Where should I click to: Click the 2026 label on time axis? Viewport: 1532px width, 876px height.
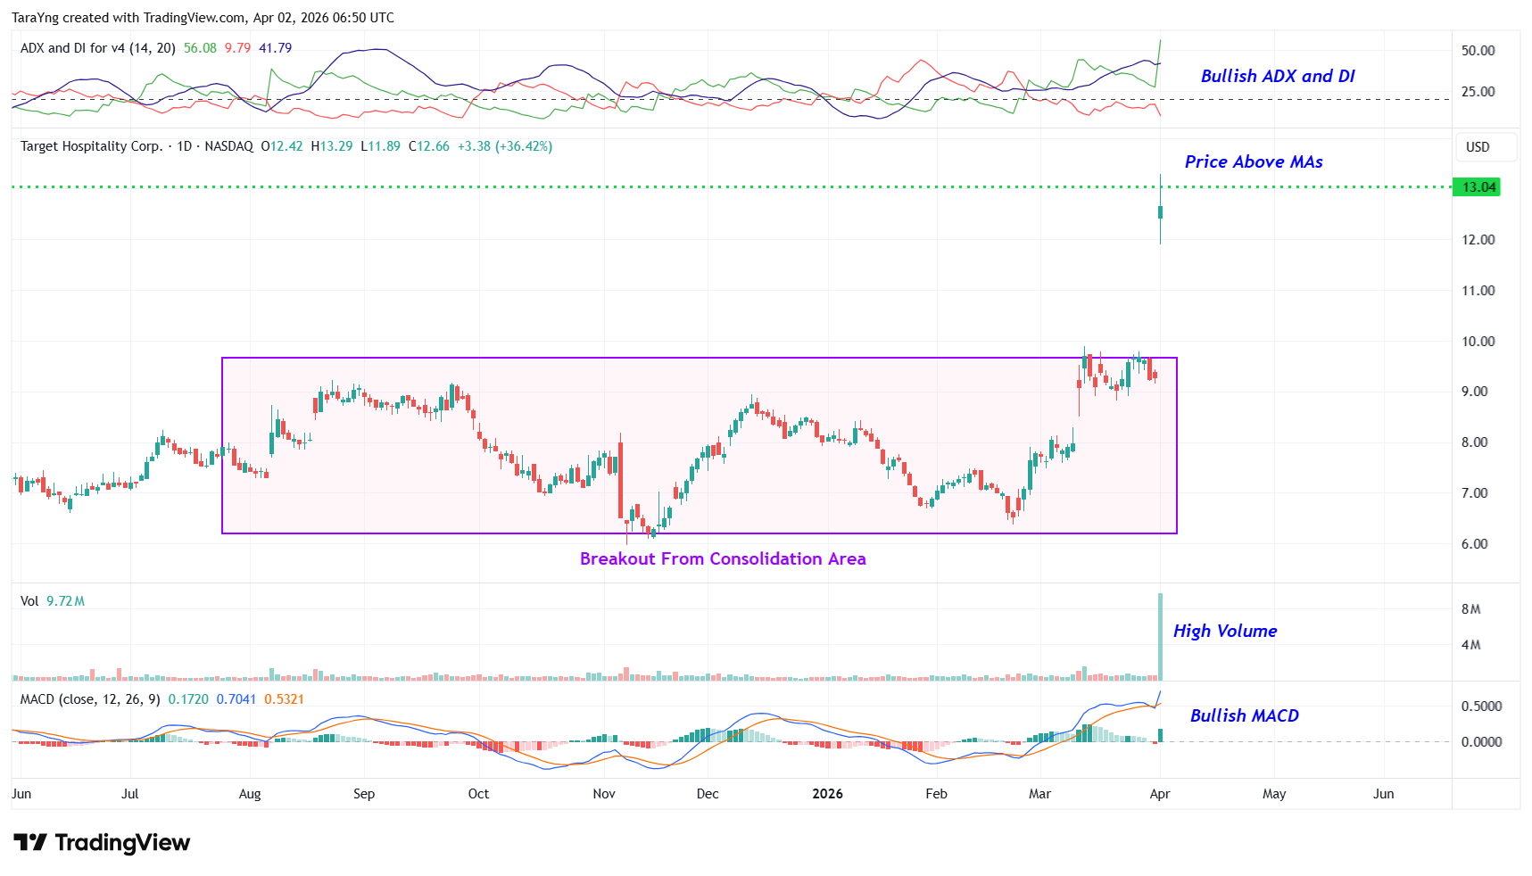coord(827,794)
